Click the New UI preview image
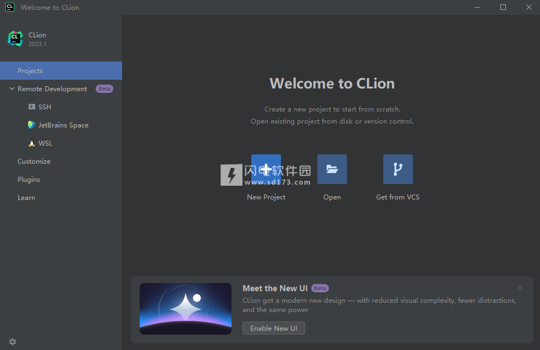This screenshot has width=540, height=350. tap(186, 309)
